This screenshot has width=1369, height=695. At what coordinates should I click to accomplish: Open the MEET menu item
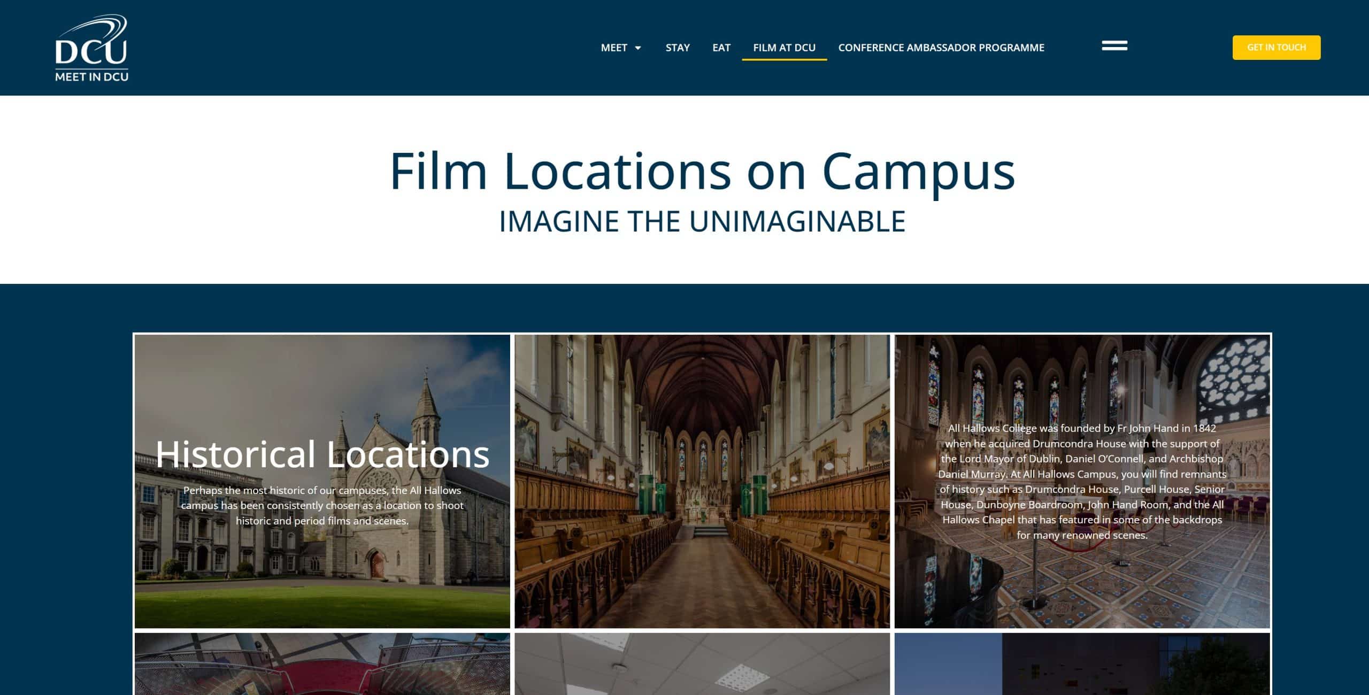[613, 48]
